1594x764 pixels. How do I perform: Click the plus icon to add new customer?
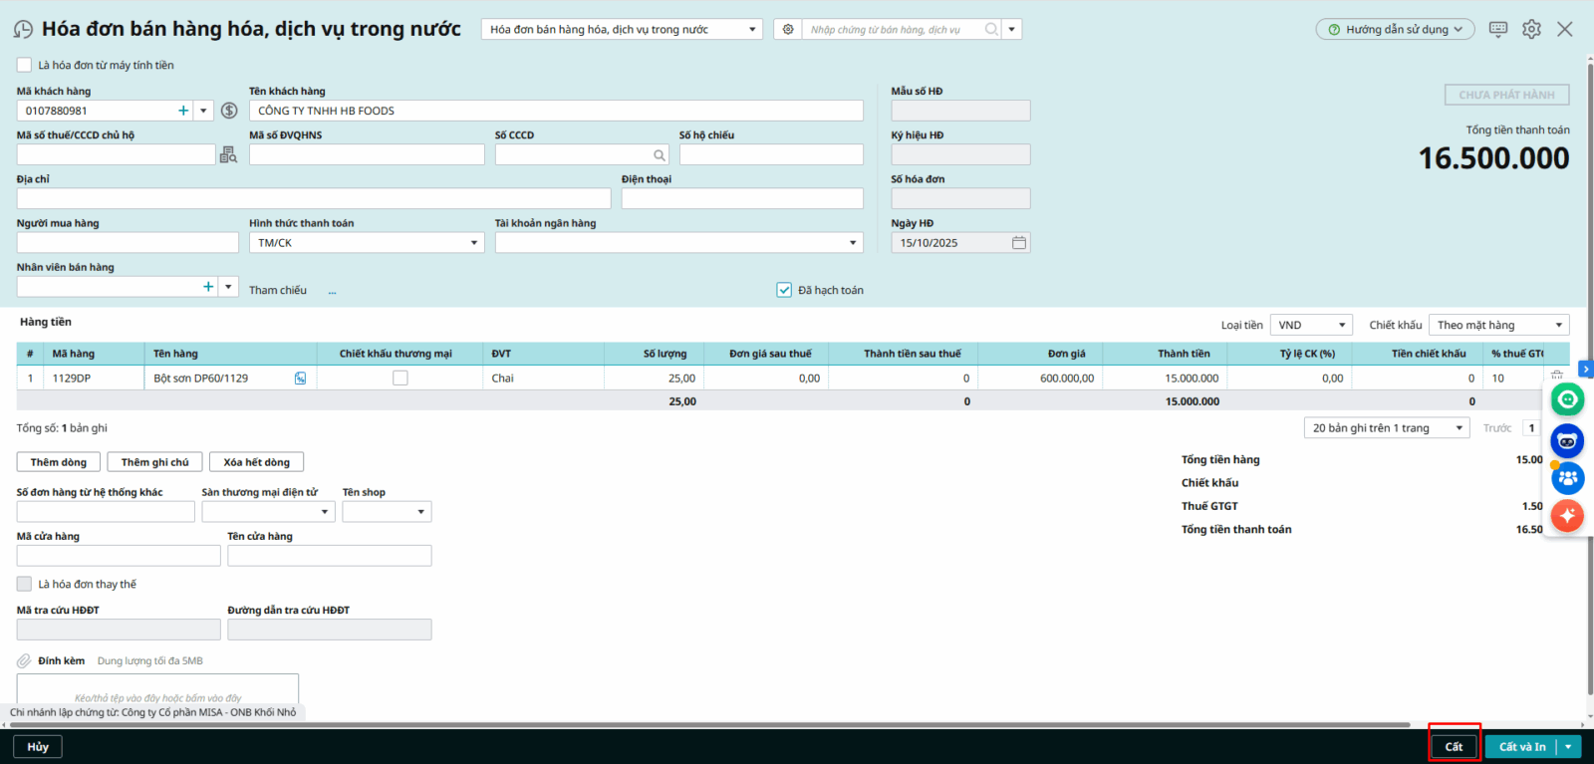183,111
